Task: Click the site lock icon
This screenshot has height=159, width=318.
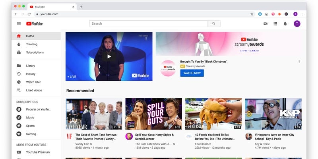Action: 37,14
